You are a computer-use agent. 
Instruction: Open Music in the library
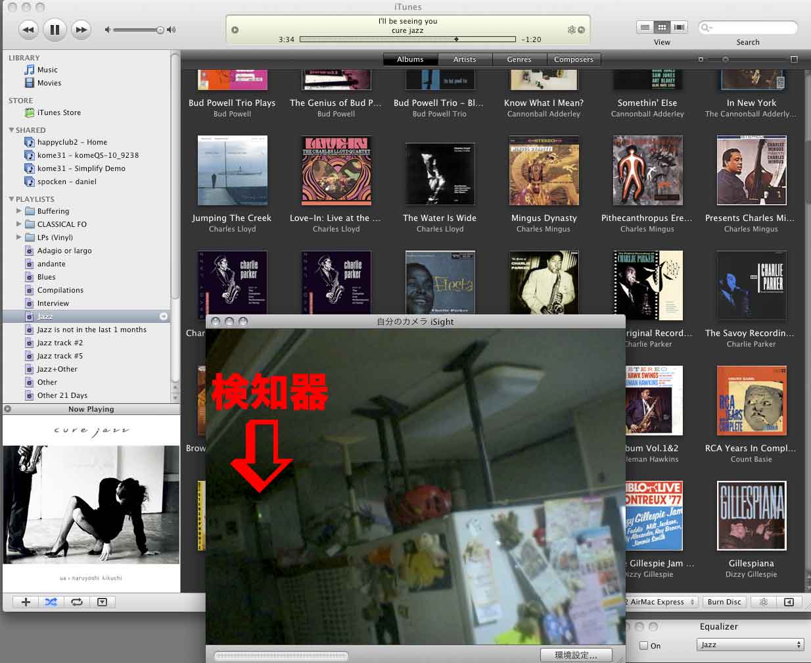47,70
